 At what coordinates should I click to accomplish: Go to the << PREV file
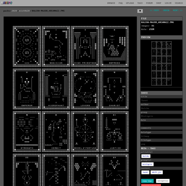tap(154, 10)
